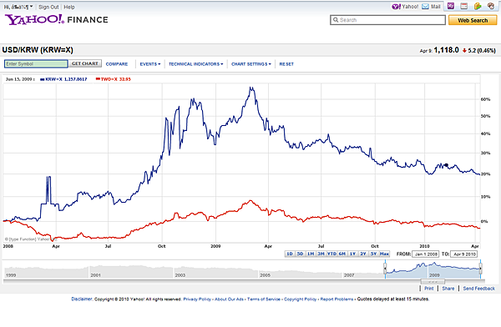This screenshot has height=327, width=501.
Task: Select the 3M time range
Action: (321, 254)
